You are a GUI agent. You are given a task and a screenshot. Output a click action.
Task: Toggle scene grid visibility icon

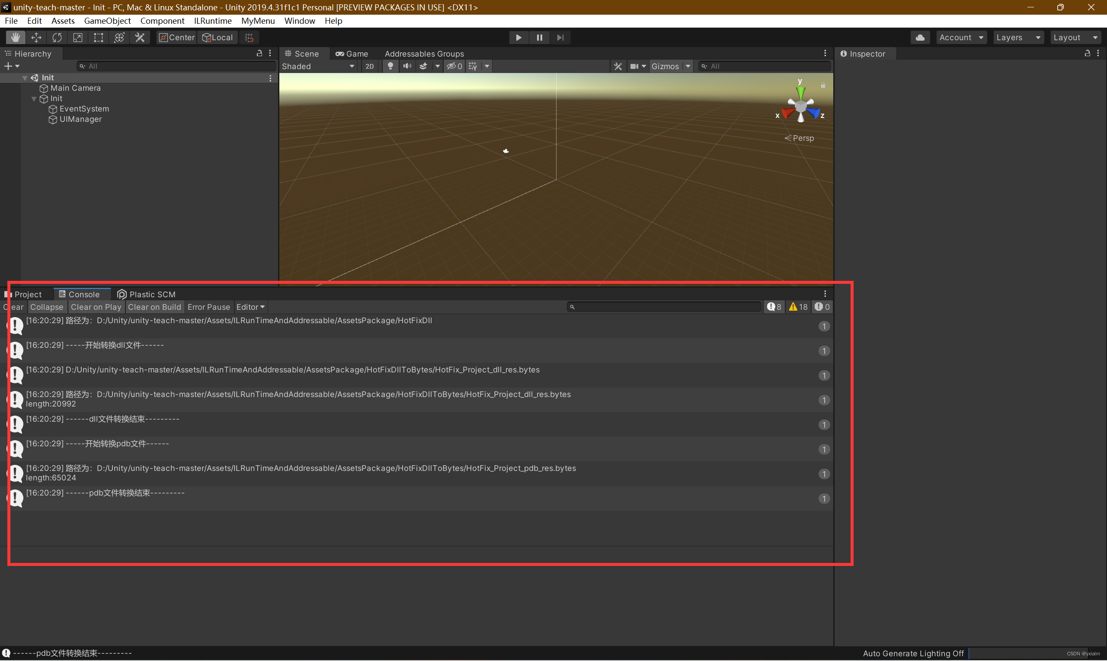tap(473, 66)
